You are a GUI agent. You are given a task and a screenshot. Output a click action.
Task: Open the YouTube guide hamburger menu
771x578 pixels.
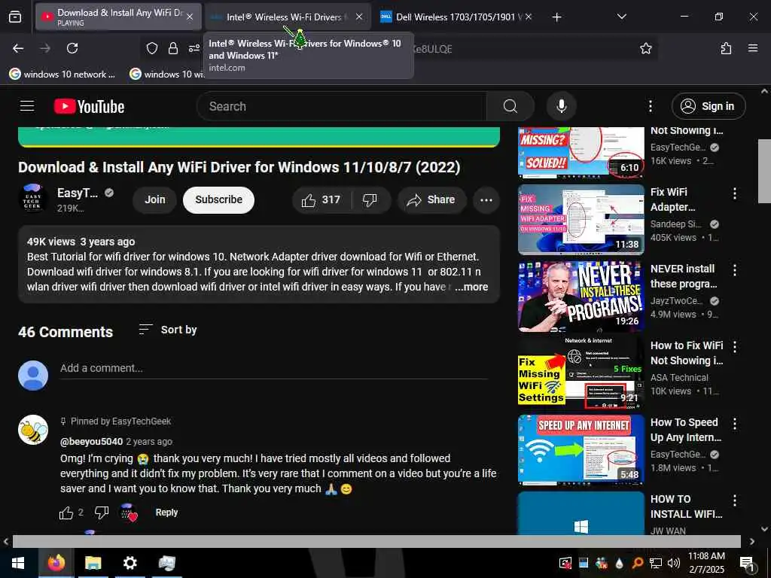[x=27, y=105]
